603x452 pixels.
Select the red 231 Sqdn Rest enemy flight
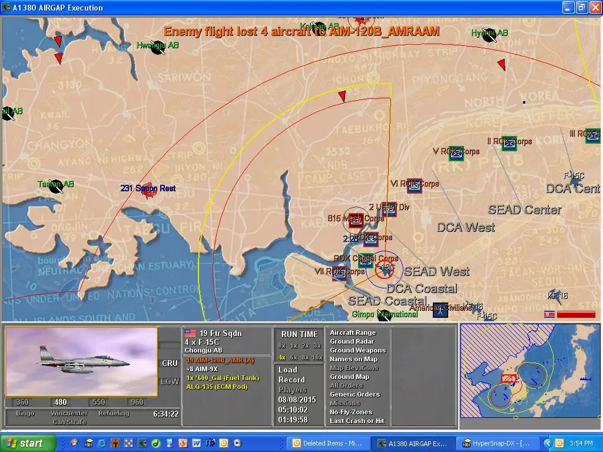pos(149,190)
